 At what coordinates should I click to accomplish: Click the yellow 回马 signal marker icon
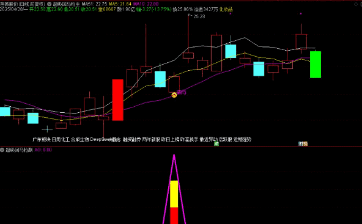pos(174,95)
